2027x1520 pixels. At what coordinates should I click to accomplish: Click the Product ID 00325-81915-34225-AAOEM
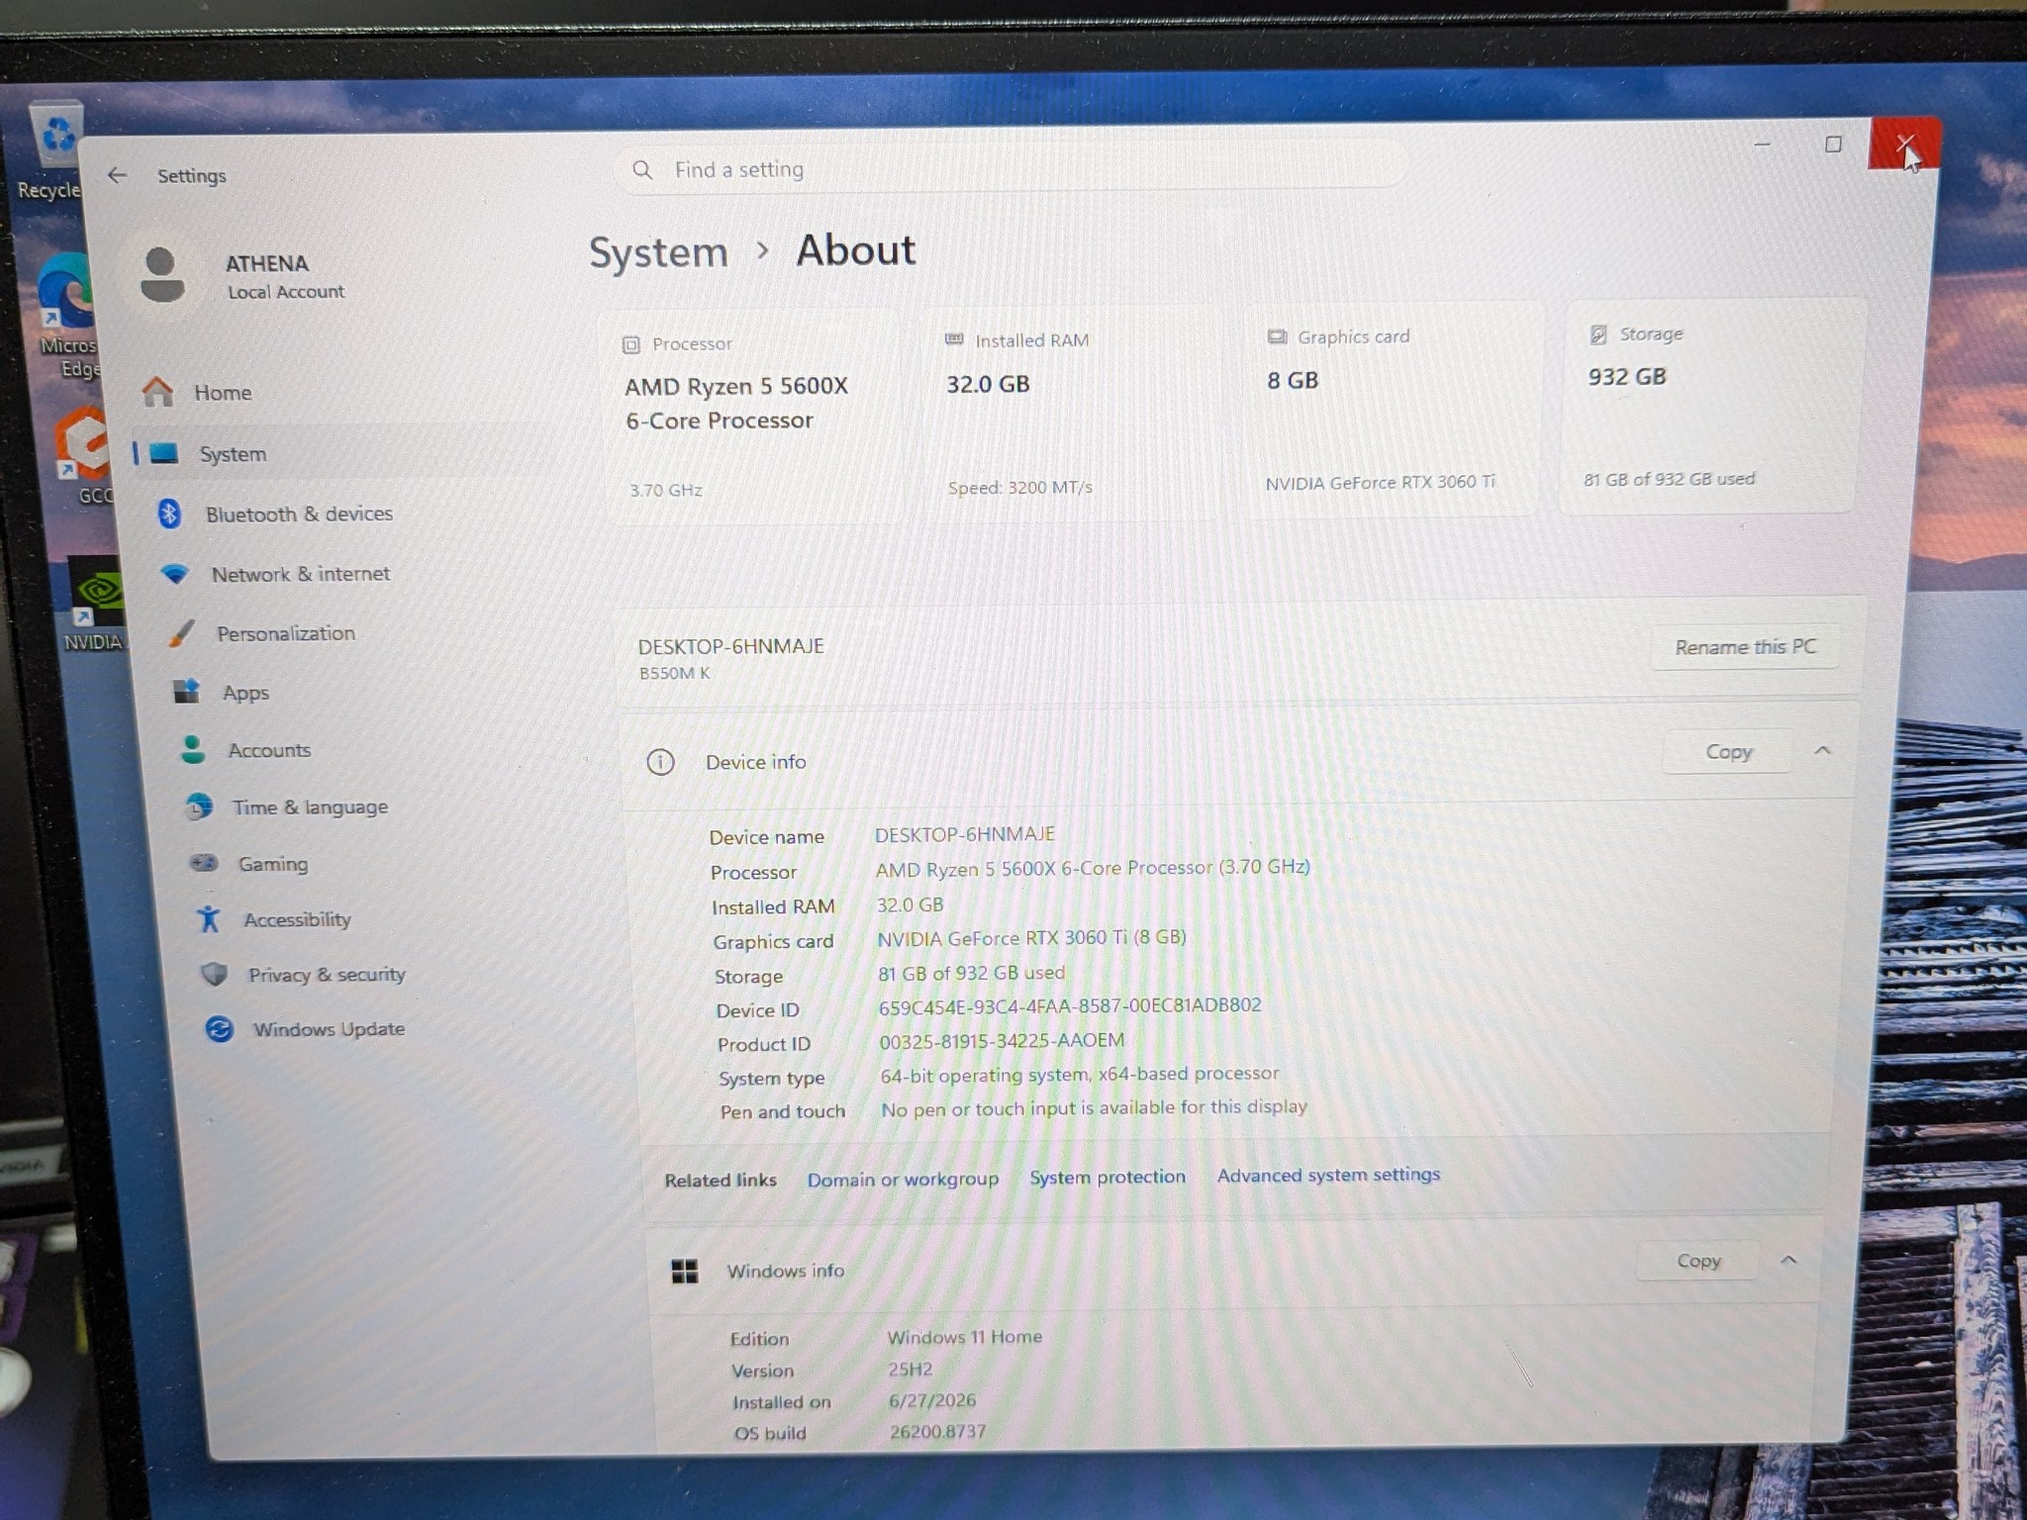[x=1002, y=1040]
